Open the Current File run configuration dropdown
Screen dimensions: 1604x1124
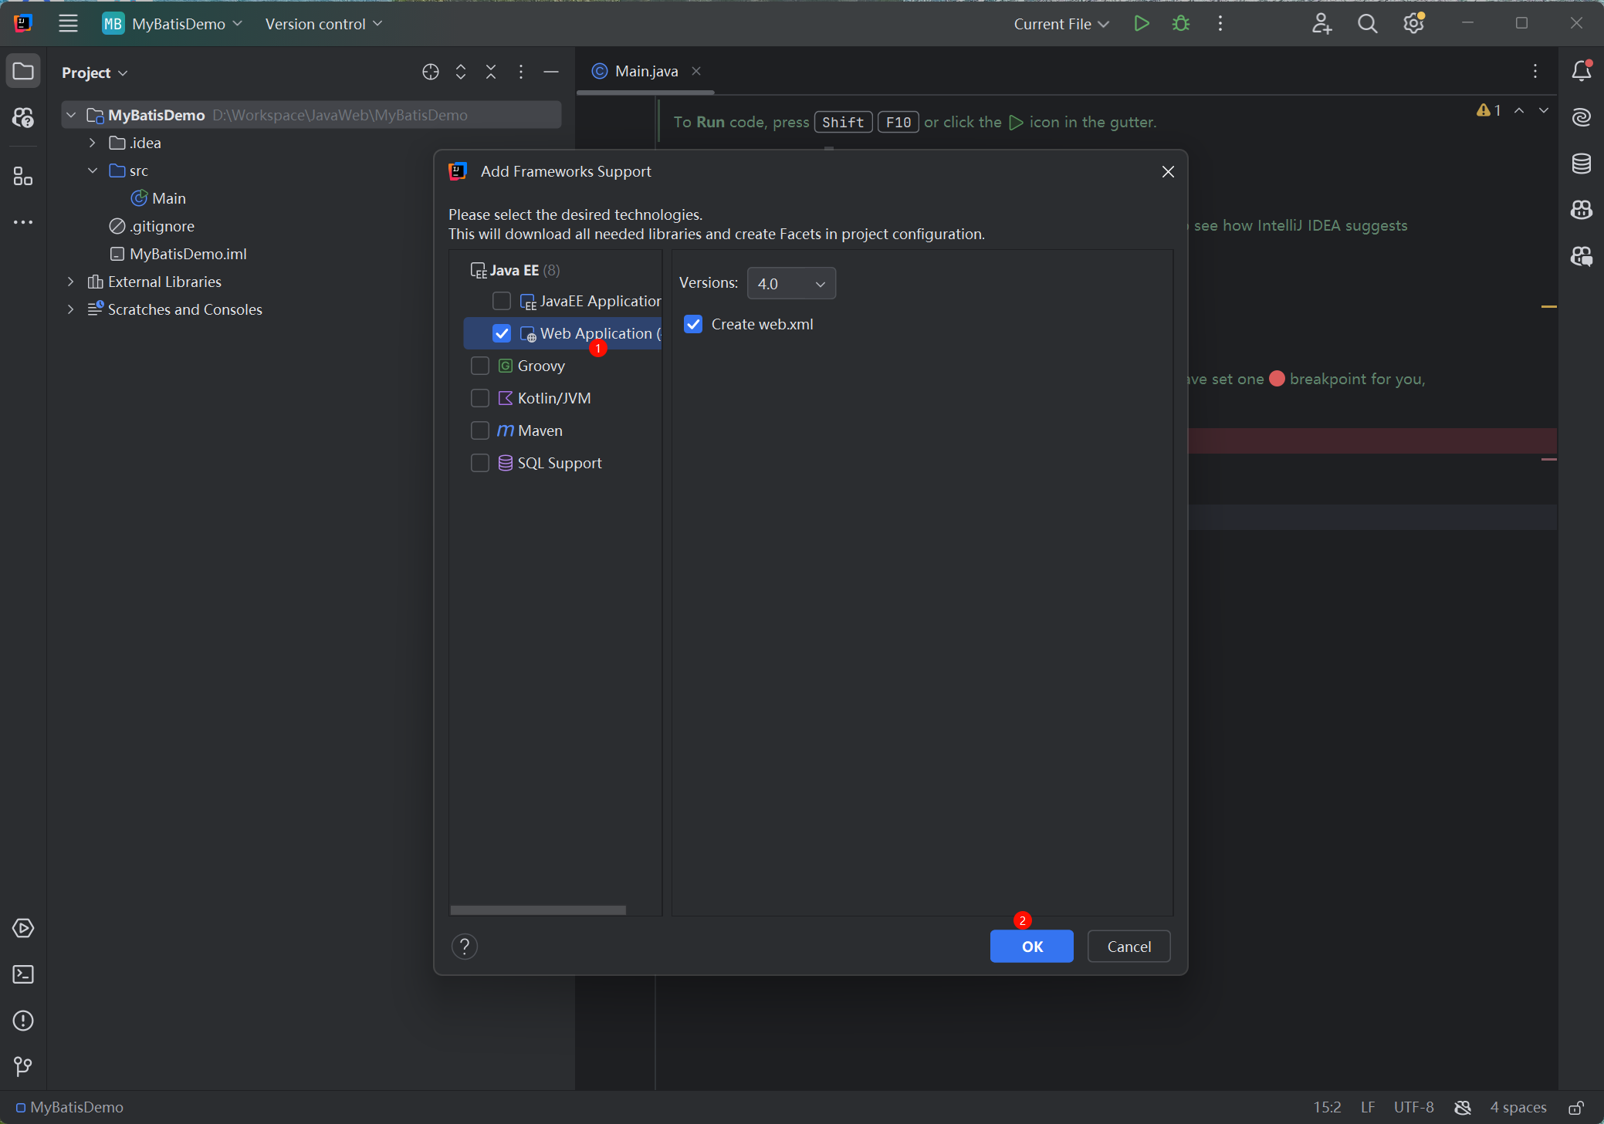point(1061,24)
